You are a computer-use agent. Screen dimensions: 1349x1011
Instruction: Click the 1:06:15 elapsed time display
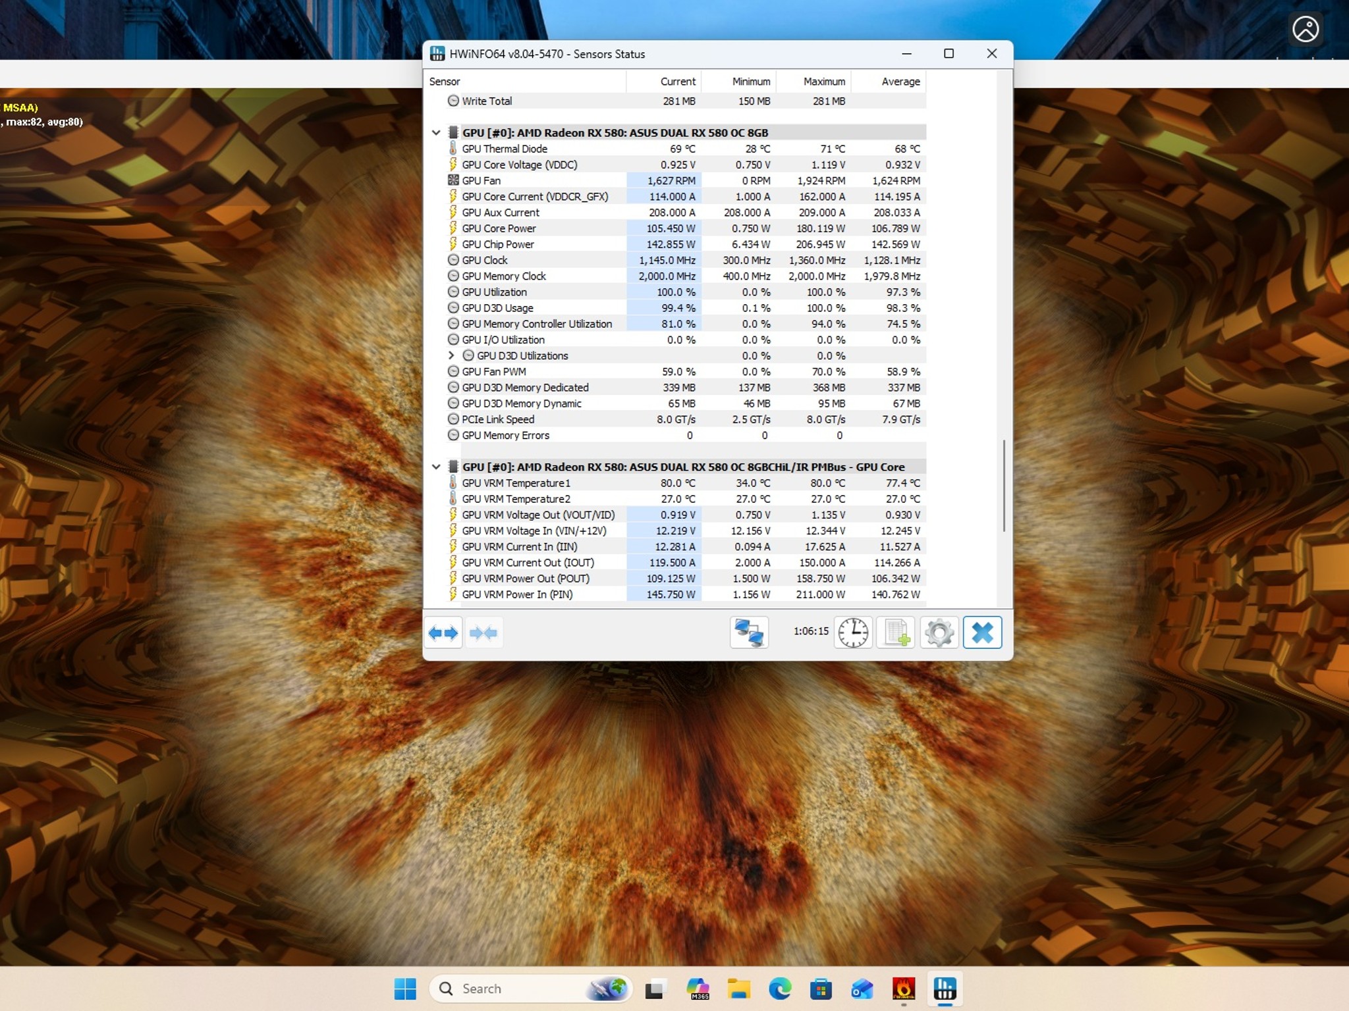(x=811, y=631)
